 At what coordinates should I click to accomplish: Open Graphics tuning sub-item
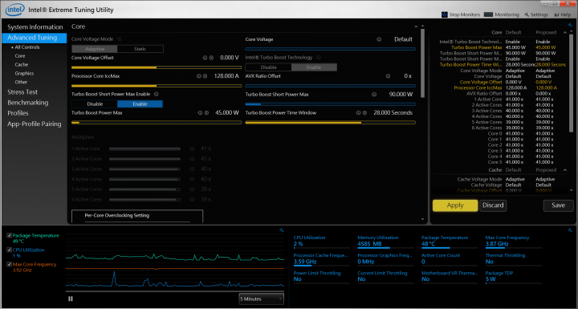click(24, 73)
